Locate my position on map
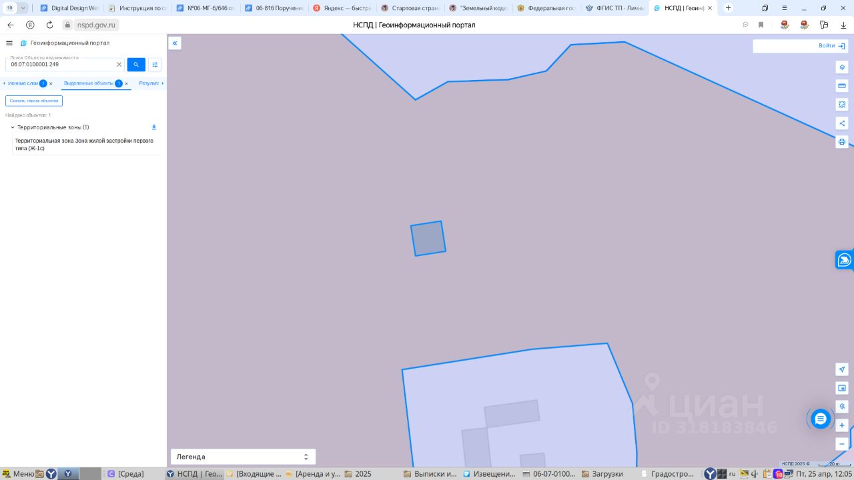Screen dimensions: 854x480 [842, 369]
